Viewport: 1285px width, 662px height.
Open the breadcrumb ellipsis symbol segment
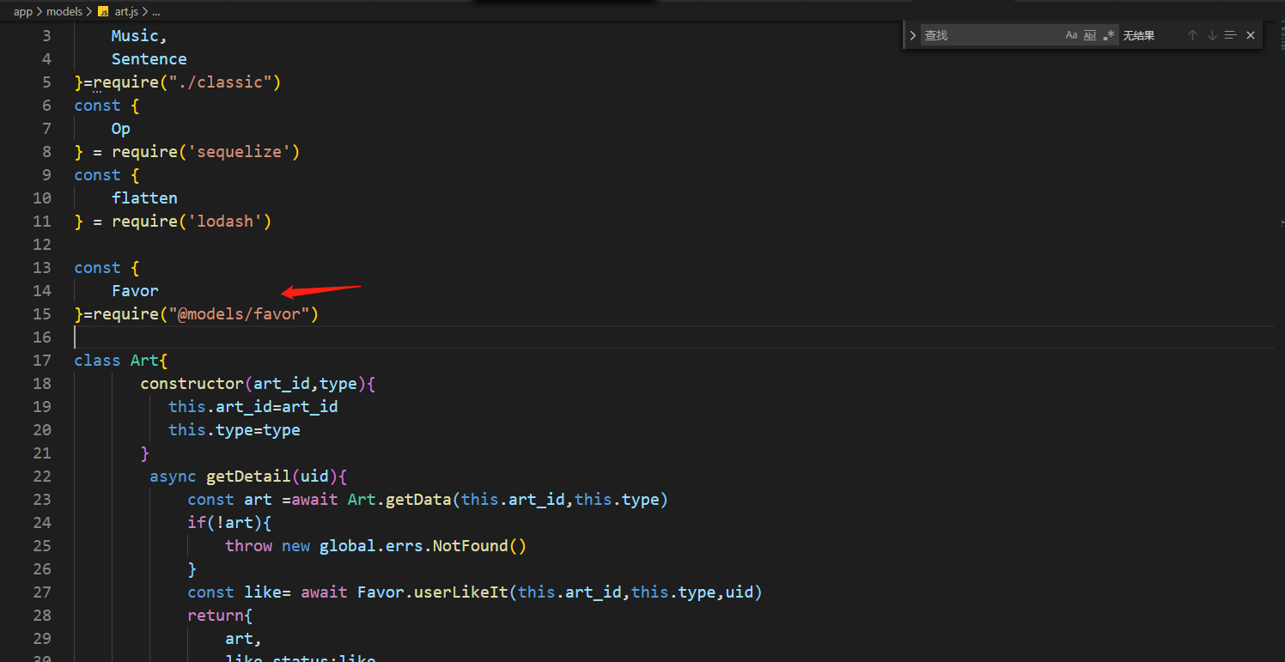156,12
